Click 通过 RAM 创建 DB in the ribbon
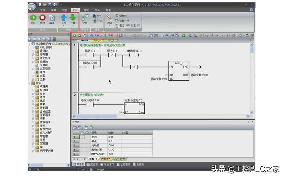285x178 pixels. click(x=128, y=26)
